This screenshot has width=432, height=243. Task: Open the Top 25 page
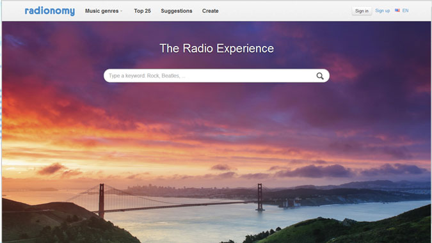(x=142, y=11)
